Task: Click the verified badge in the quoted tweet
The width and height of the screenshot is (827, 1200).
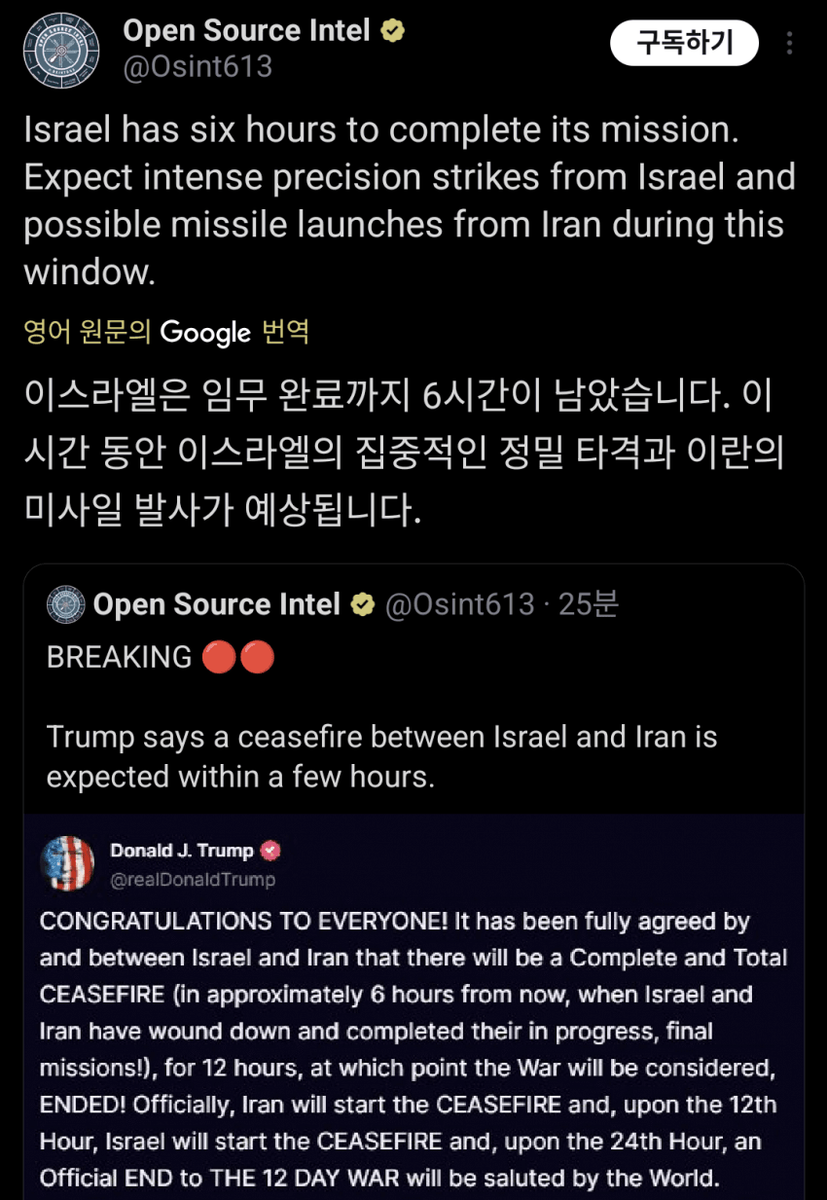Action: [363, 605]
